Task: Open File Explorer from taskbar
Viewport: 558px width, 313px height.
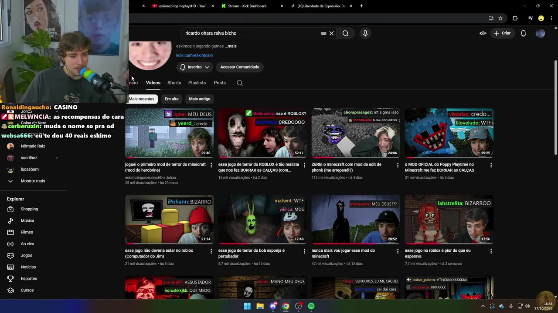Action: pos(260,306)
